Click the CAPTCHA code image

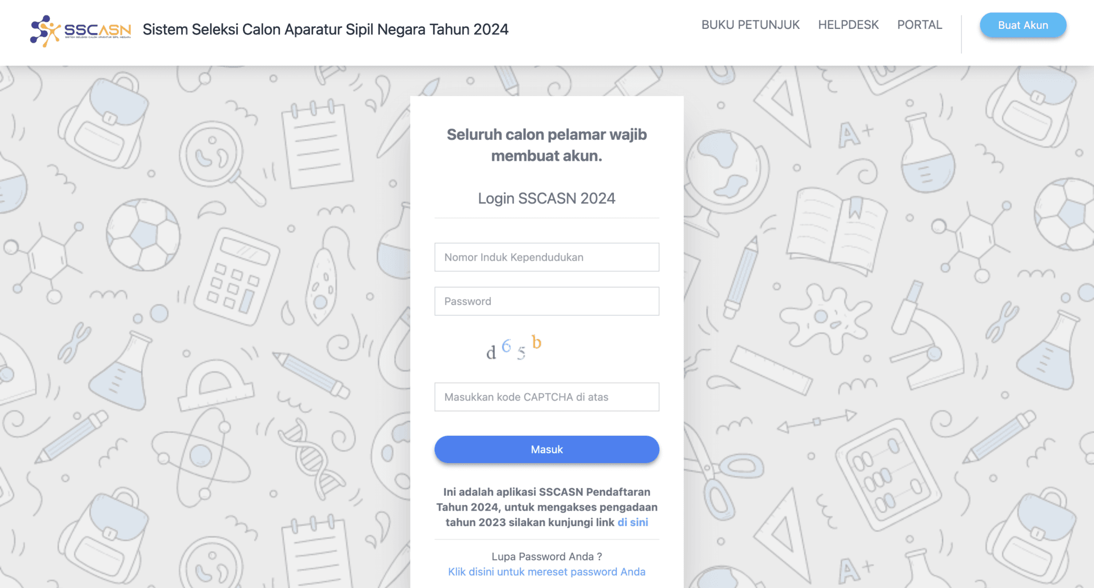click(514, 348)
